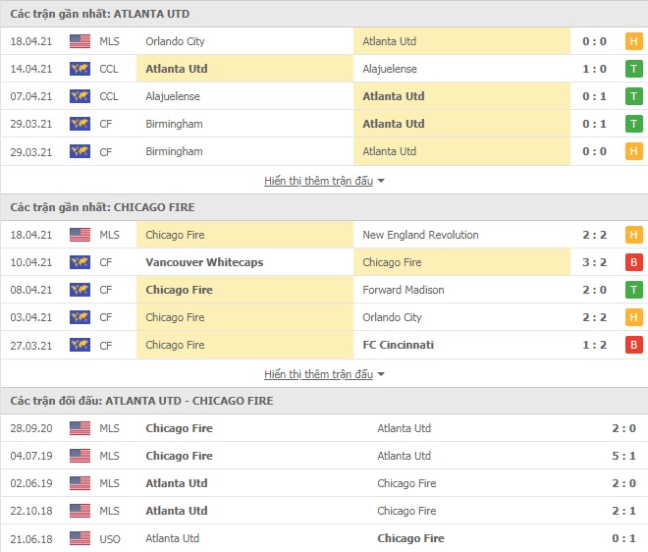
Task: Select 'Các trận đối đầu' head-to-head header
Action: (x=141, y=401)
